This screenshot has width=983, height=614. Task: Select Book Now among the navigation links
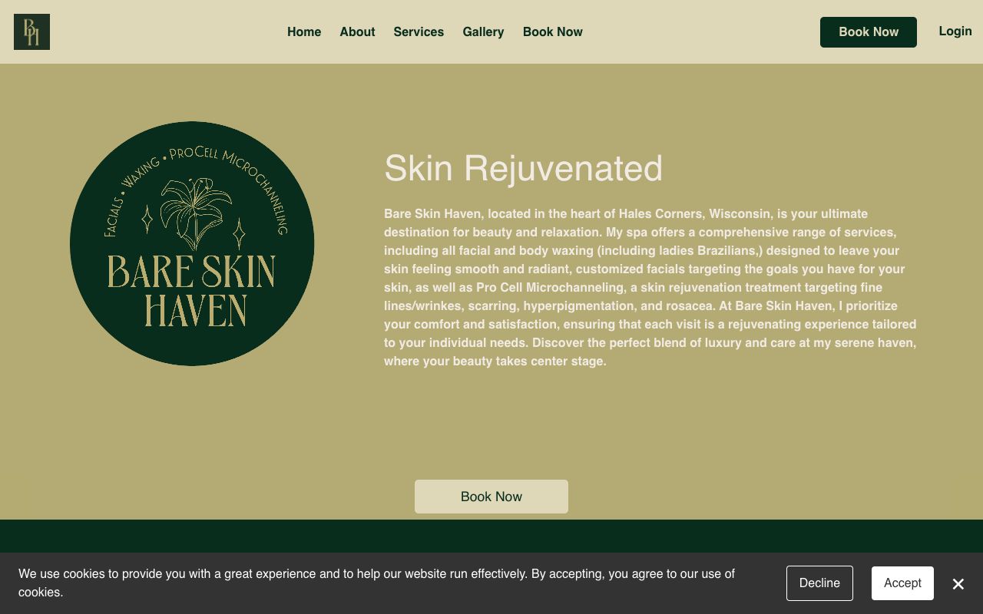[x=552, y=31]
